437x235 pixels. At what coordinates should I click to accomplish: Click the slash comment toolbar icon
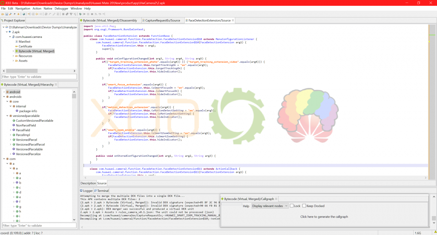click(50, 14)
